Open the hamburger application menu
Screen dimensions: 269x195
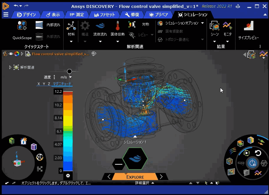[x=6, y=15]
